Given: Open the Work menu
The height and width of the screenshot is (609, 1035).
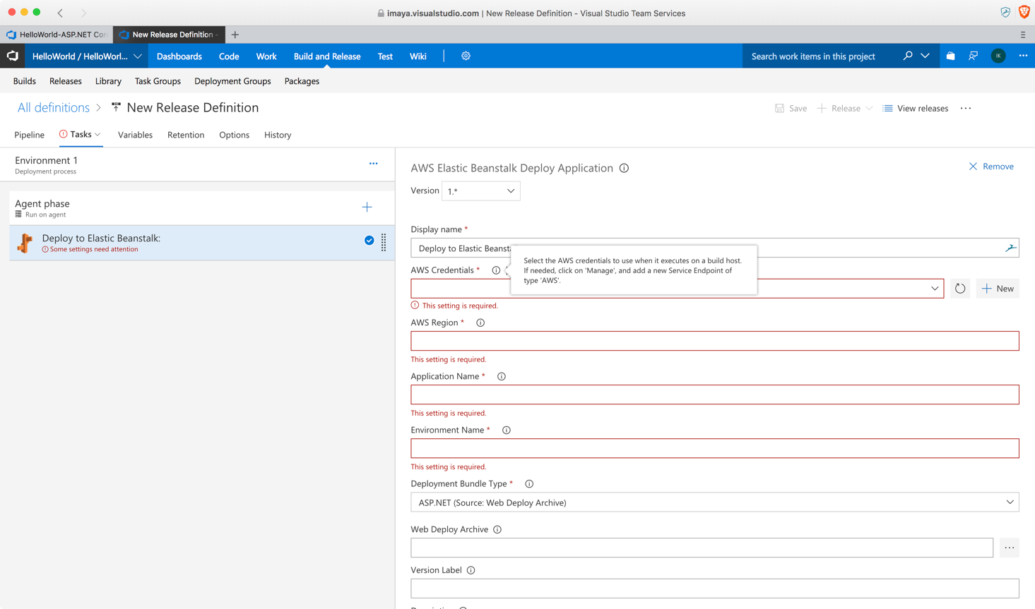Looking at the screenshot, I should [266, 56].
